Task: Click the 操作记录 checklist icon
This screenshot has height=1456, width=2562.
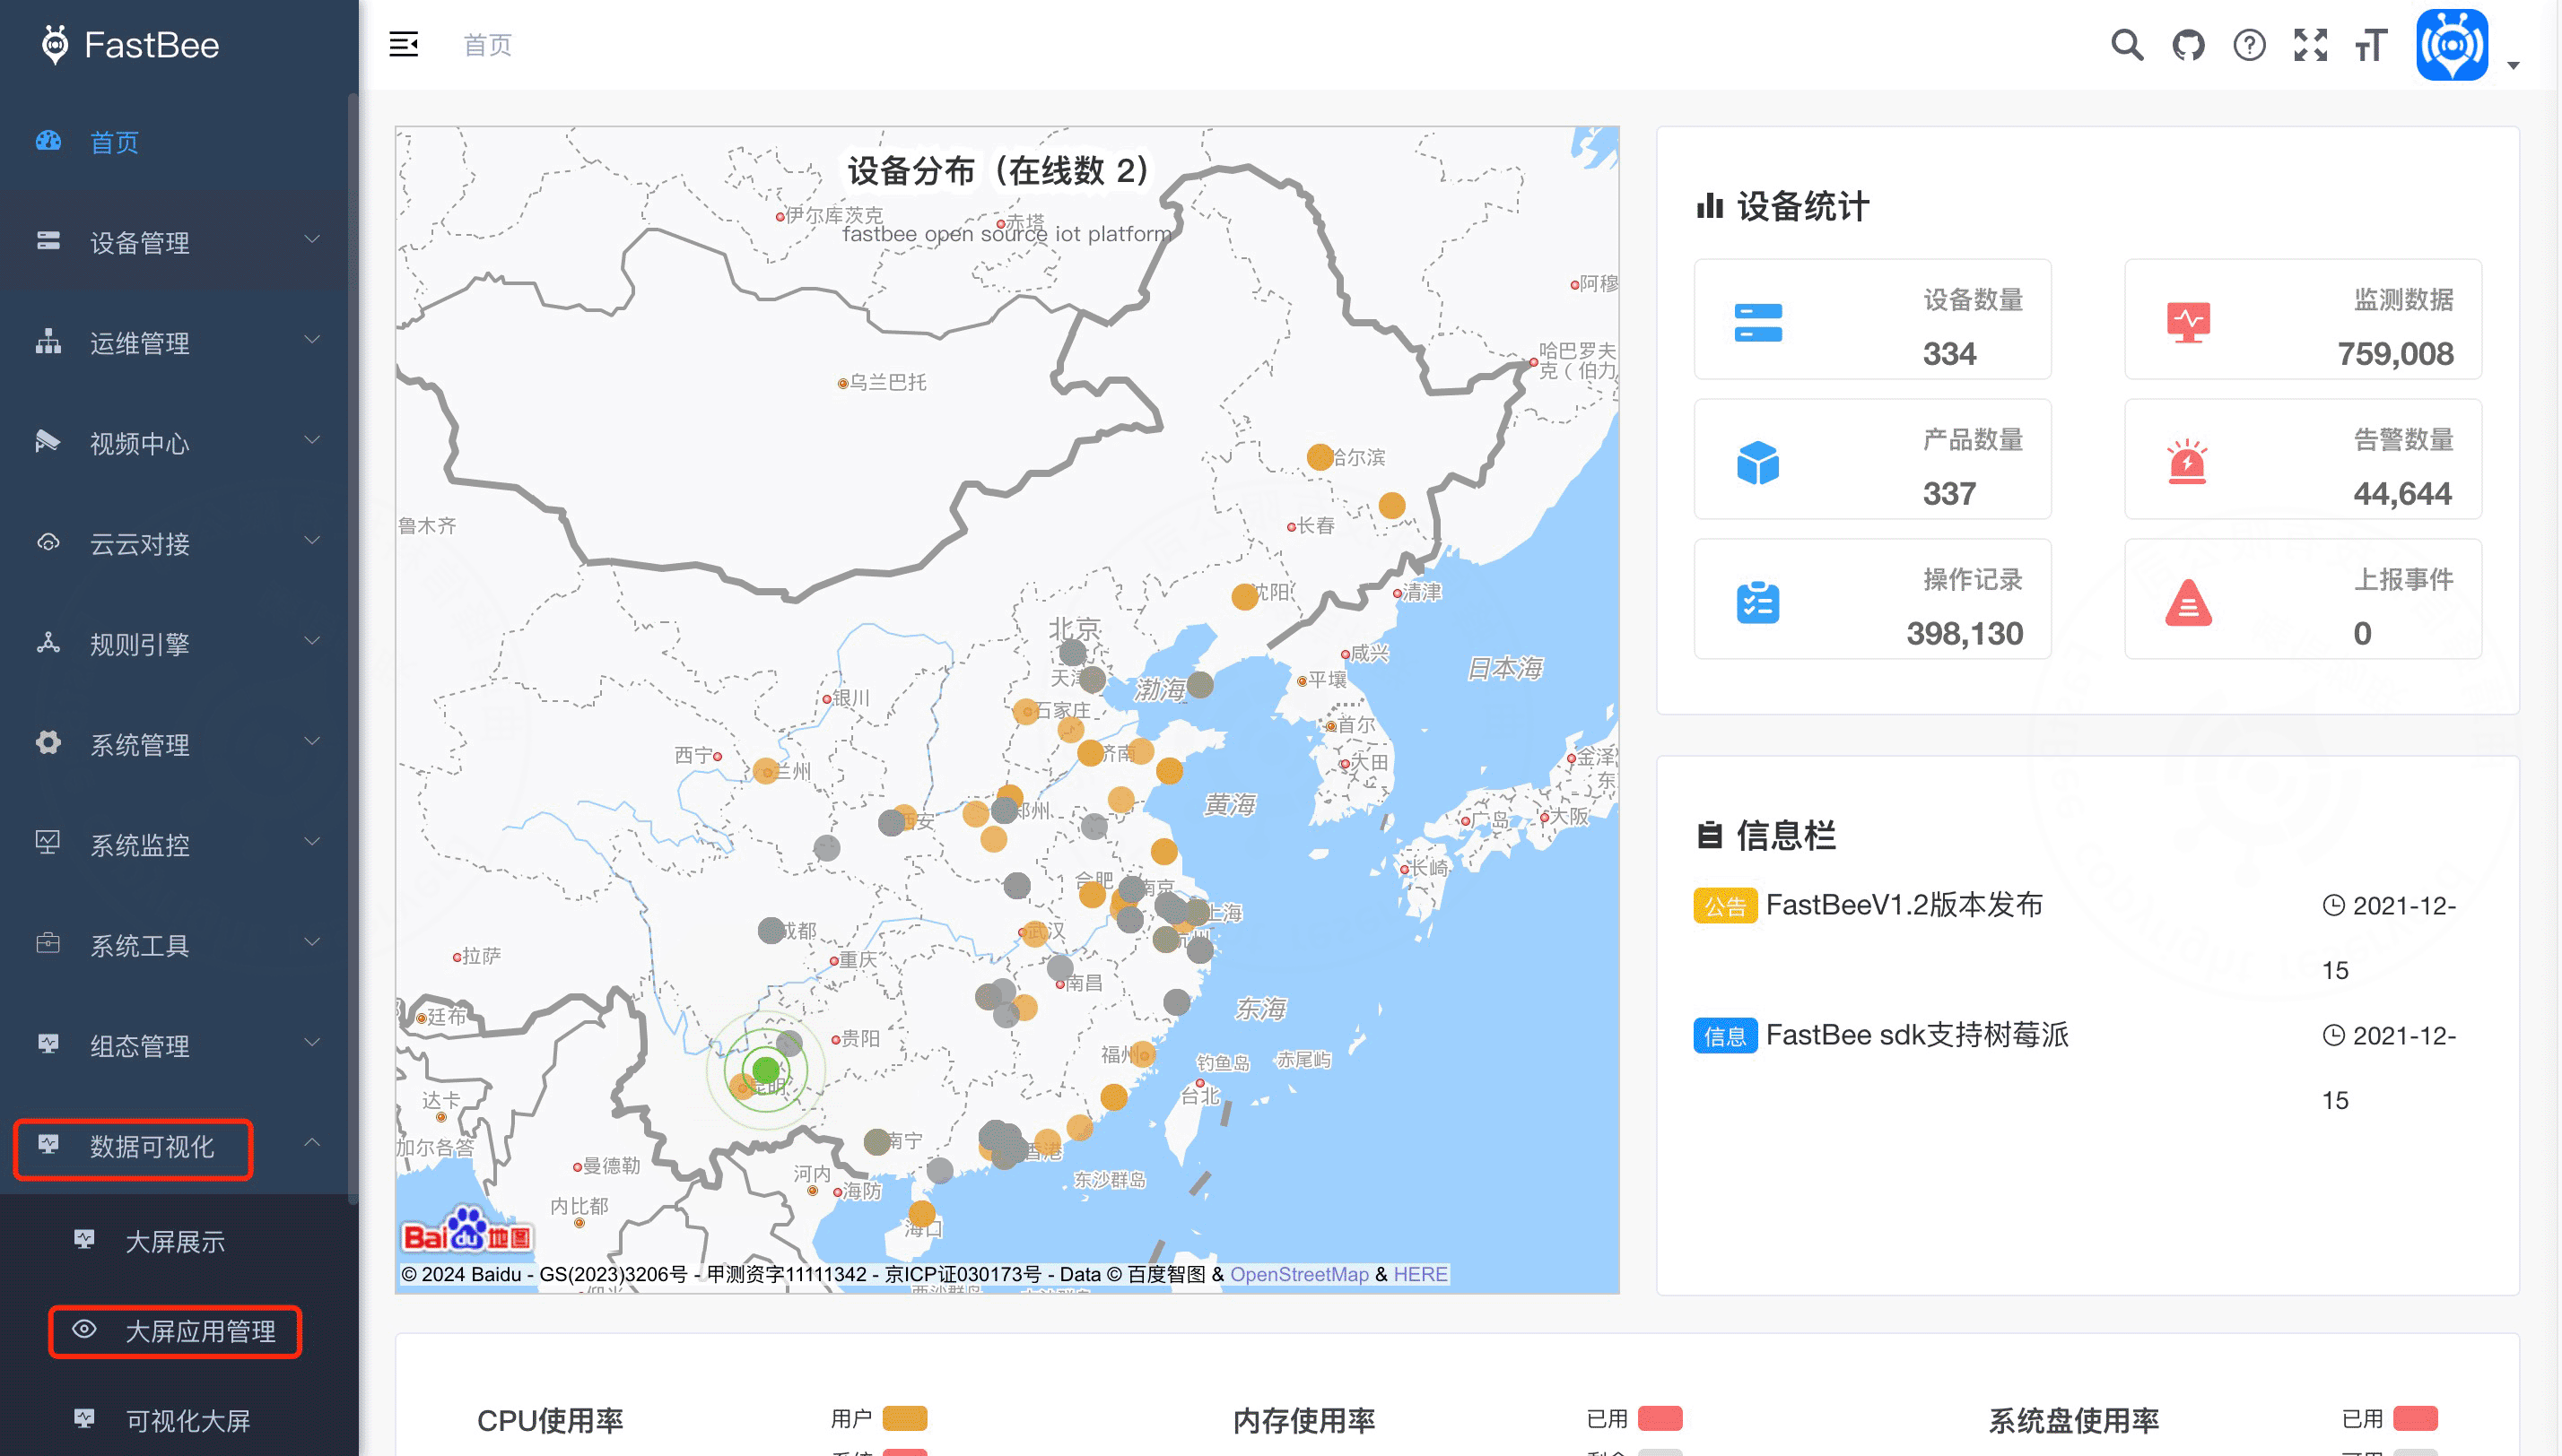Action: point(1757,602)
